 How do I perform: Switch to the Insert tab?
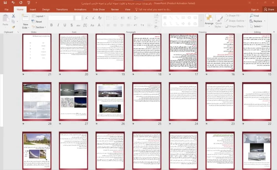pos(33,9)
